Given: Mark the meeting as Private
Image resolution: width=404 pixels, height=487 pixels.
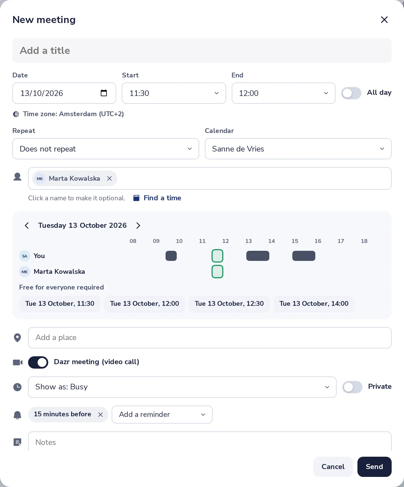Looking at the screenshot, I should 352,387.
